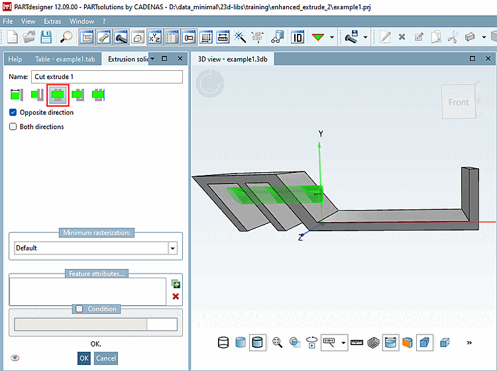Confirm the cut extrude with OK
The image size is (497, 371).
click(x=83, y=358)
